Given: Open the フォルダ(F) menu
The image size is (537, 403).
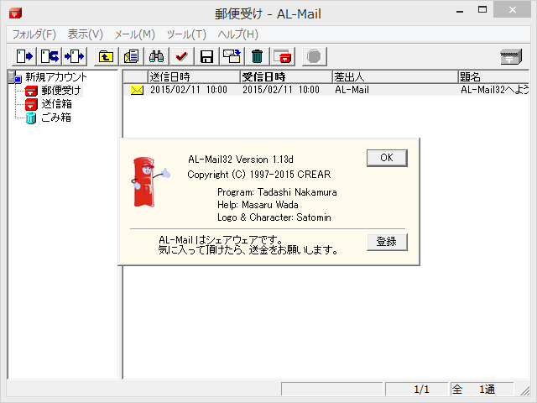Looking at the screenshot, I should [x=34, y=34].
